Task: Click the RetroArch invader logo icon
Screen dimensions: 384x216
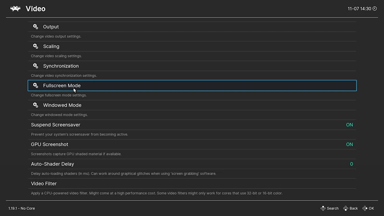Action: [15, 9]
